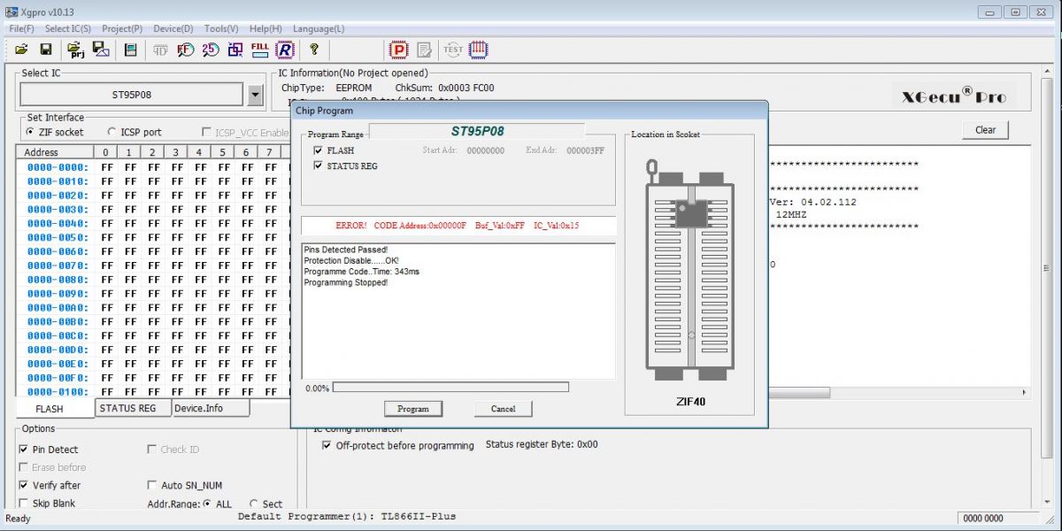Open a project with the prj icon
Viewport: 1062px width, 531px height.
(x=75, y=50)
